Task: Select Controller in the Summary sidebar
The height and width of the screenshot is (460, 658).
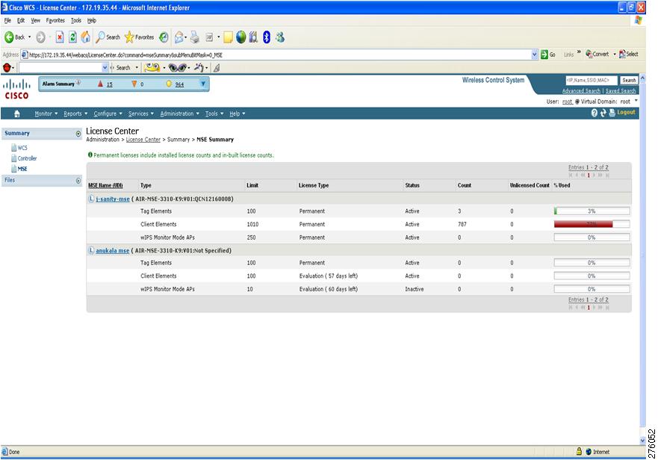Action: 27,158
